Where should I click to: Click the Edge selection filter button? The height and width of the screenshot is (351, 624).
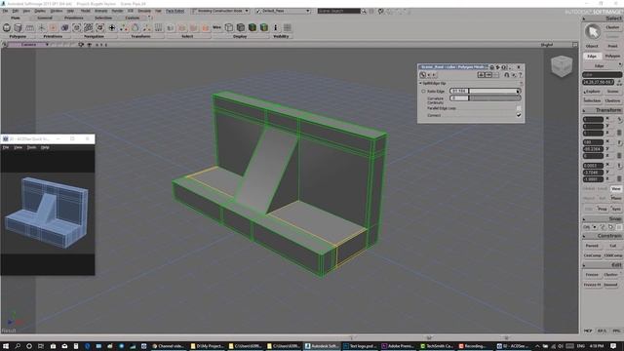click(x=592, y=57)
